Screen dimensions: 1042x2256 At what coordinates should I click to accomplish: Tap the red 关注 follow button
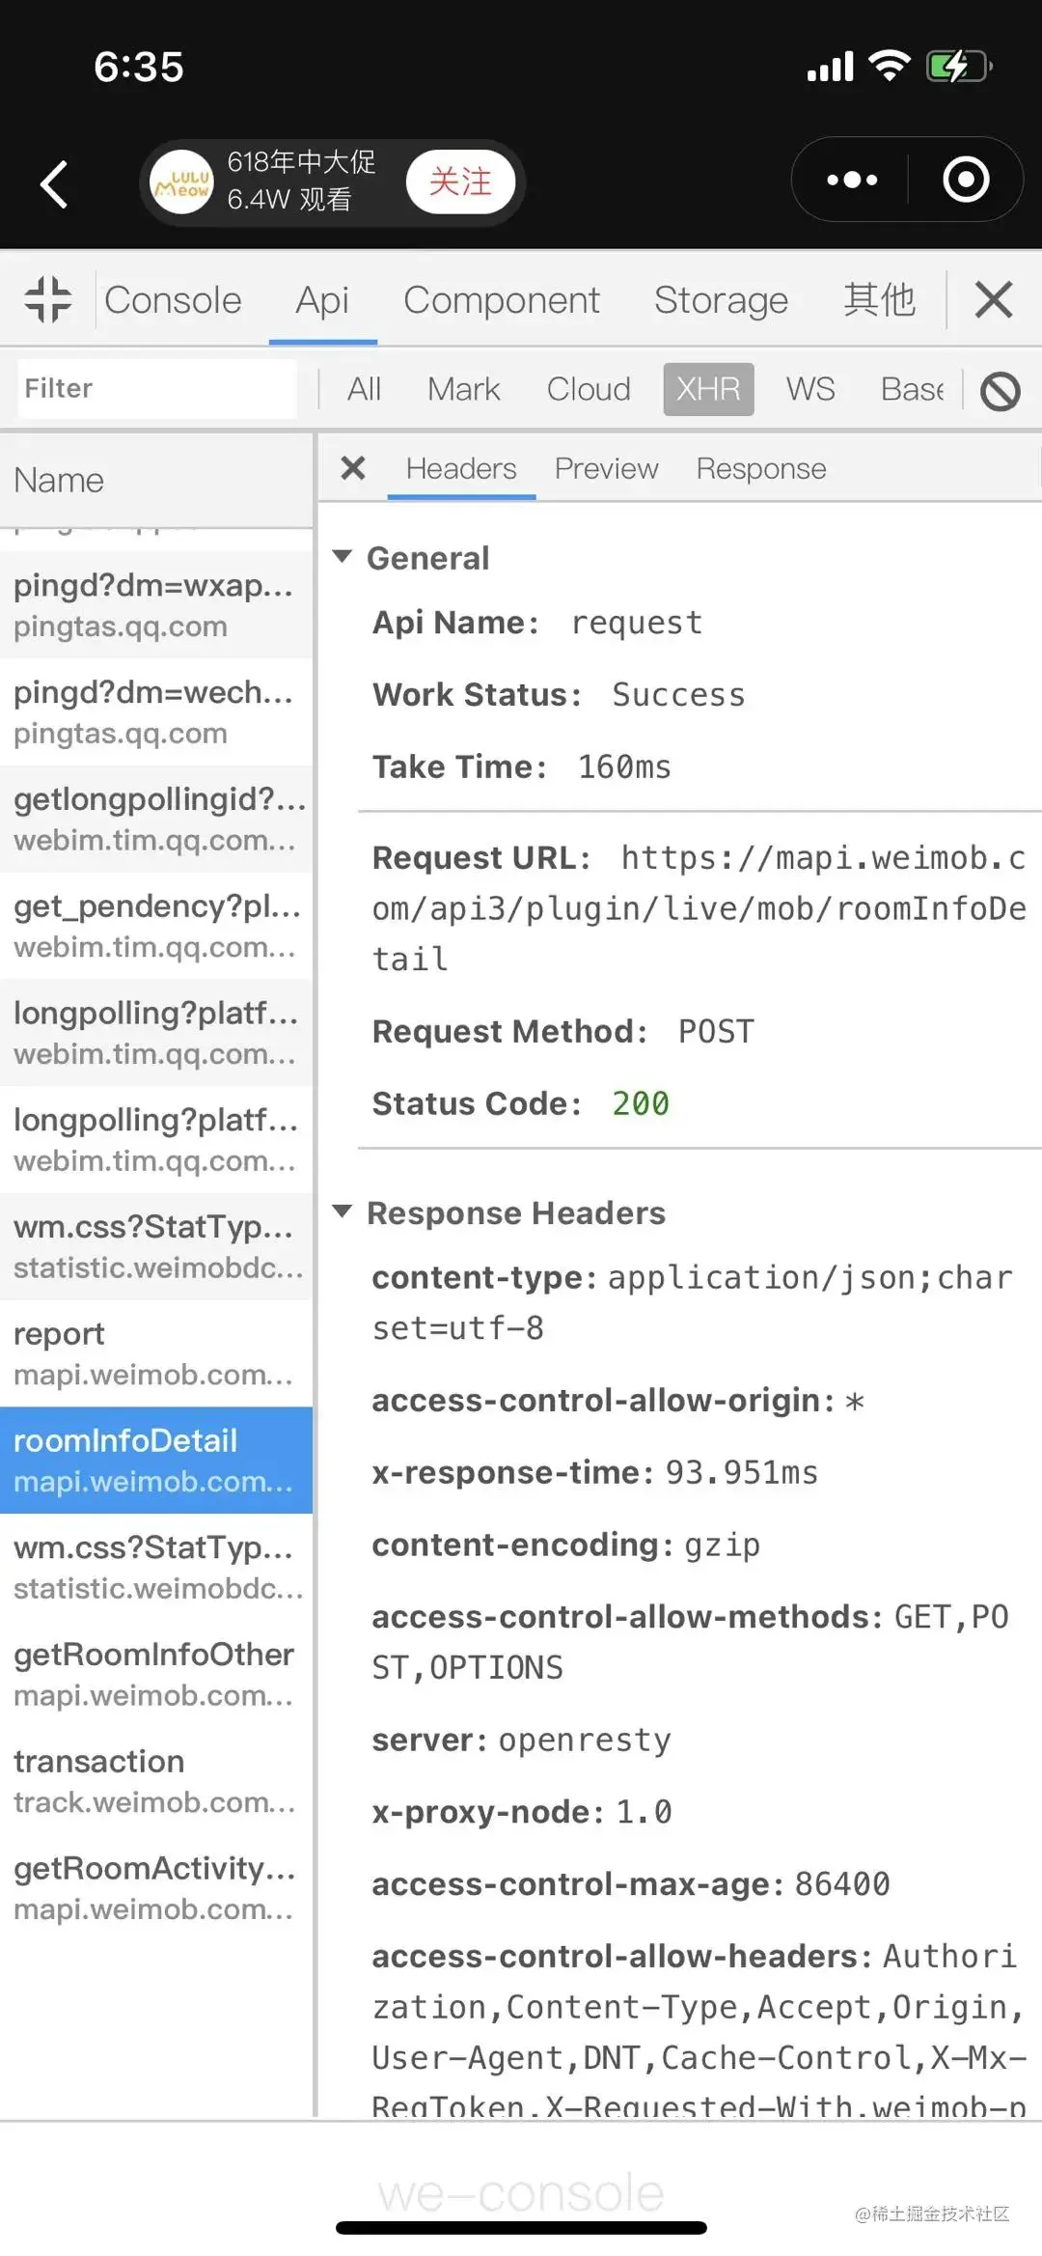(460, 181)
